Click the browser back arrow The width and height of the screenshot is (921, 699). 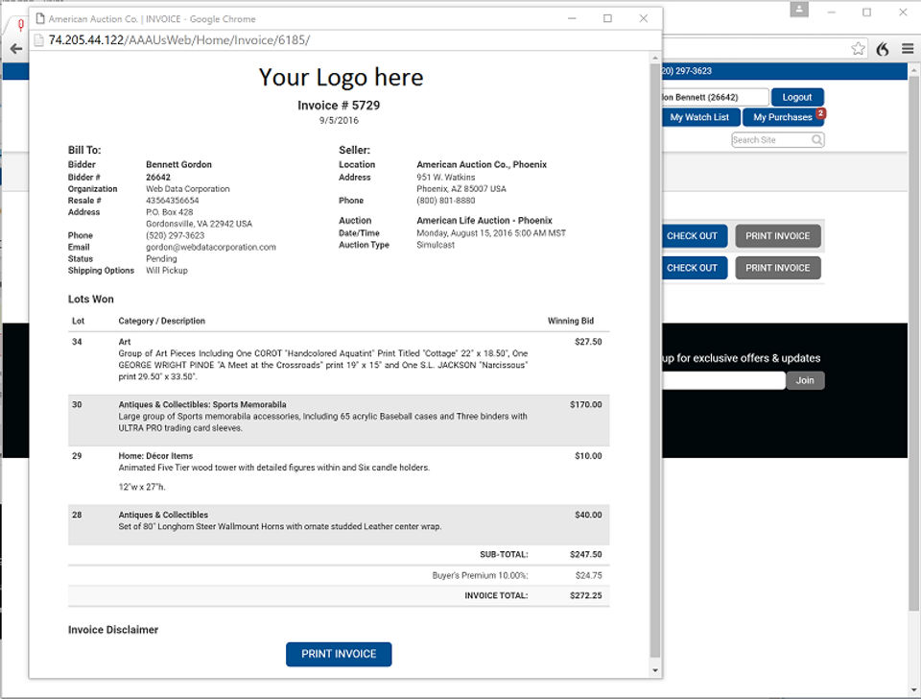pyautogui.click(x=16, y=49)
